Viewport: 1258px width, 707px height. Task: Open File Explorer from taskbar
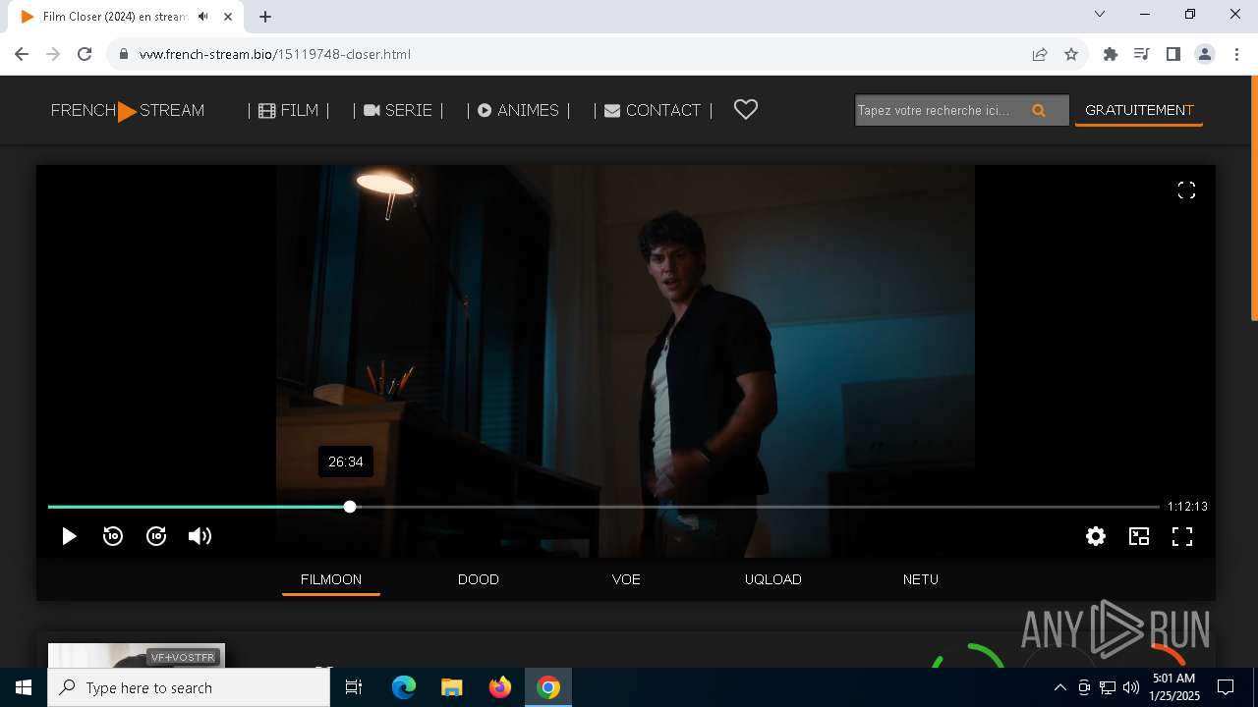(452, 687)
